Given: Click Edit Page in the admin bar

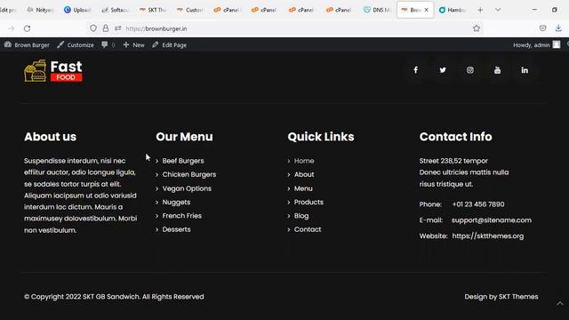Looking at the screenshot, I should 169,44.
